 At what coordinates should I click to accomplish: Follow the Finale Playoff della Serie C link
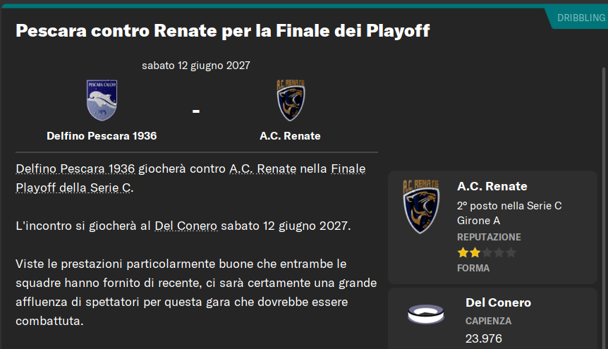coord(190,178)
